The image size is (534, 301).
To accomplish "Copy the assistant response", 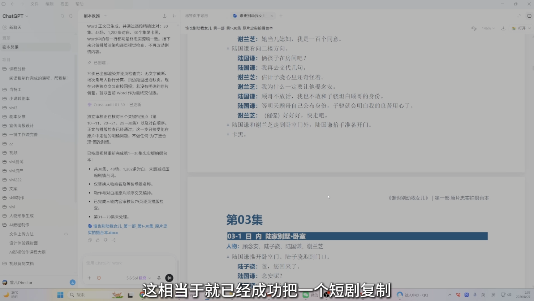I will 90,240.
